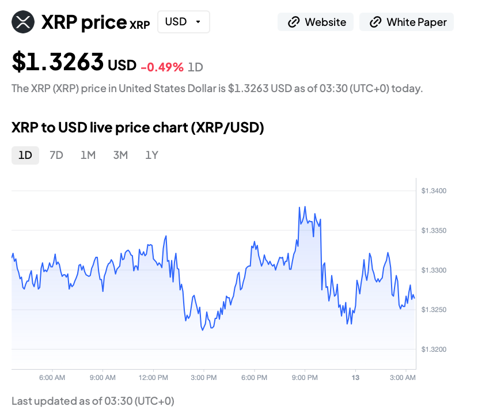
Task: Switch to the 1Y chart view
Action: coord(151,155)
